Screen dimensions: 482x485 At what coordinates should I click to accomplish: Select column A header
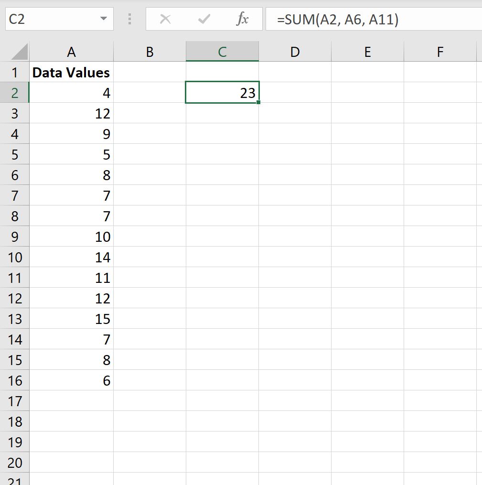(71, 51)
